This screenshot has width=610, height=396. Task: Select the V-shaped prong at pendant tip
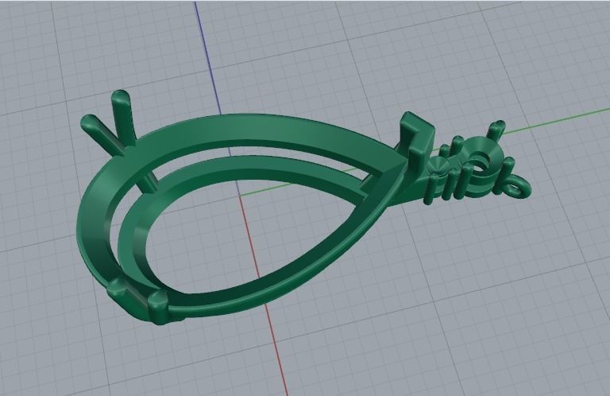[416, 142]
